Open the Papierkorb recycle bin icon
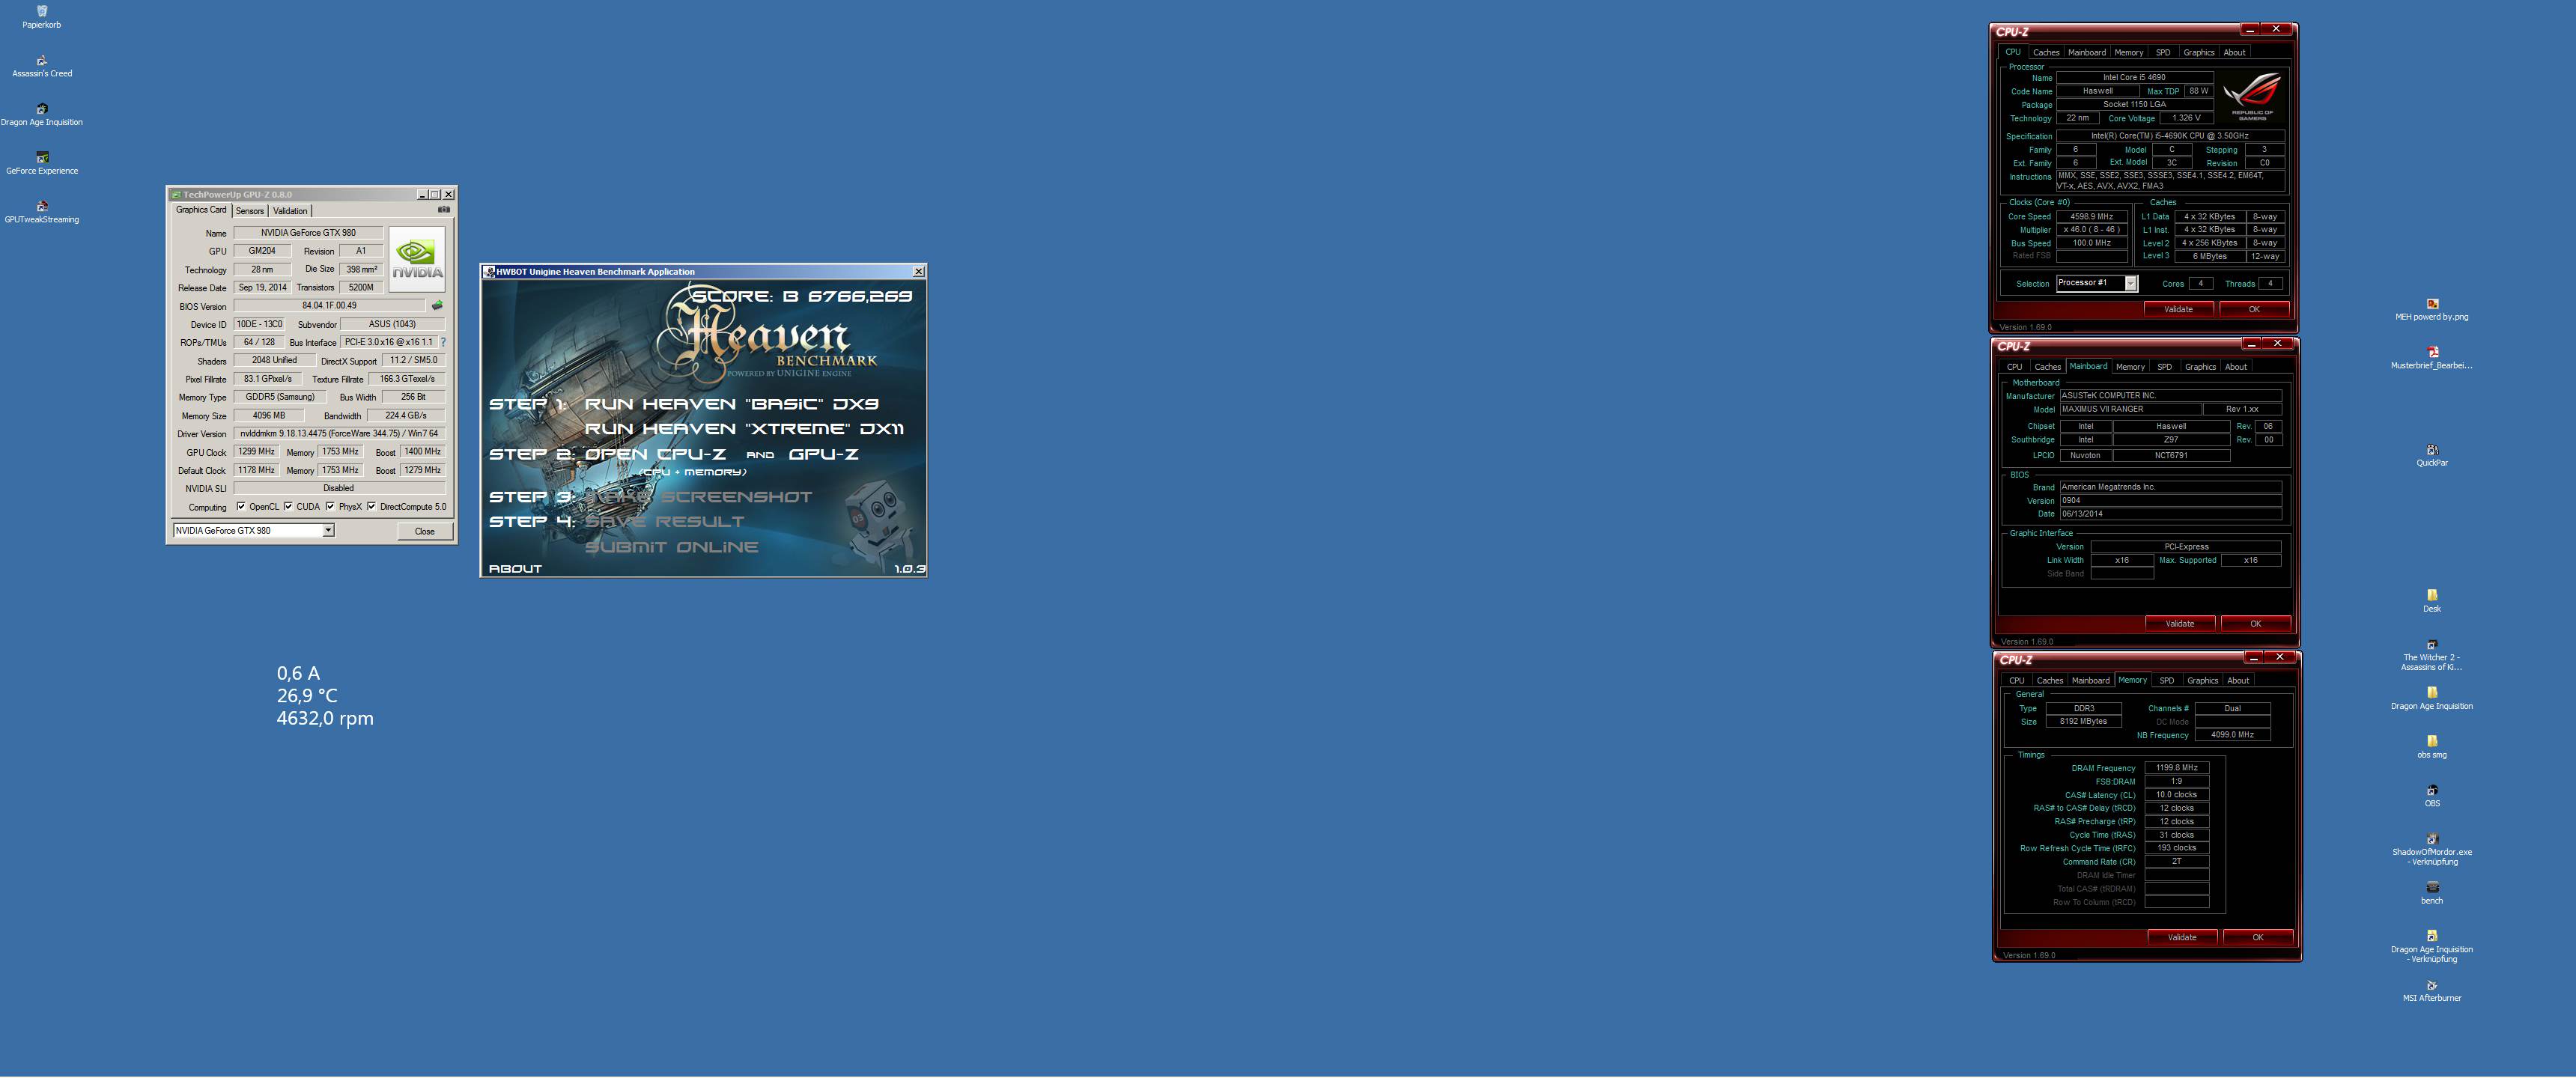Image resolution: width=2576 pixels, height=1078 pixels. (x=41, y=12)
